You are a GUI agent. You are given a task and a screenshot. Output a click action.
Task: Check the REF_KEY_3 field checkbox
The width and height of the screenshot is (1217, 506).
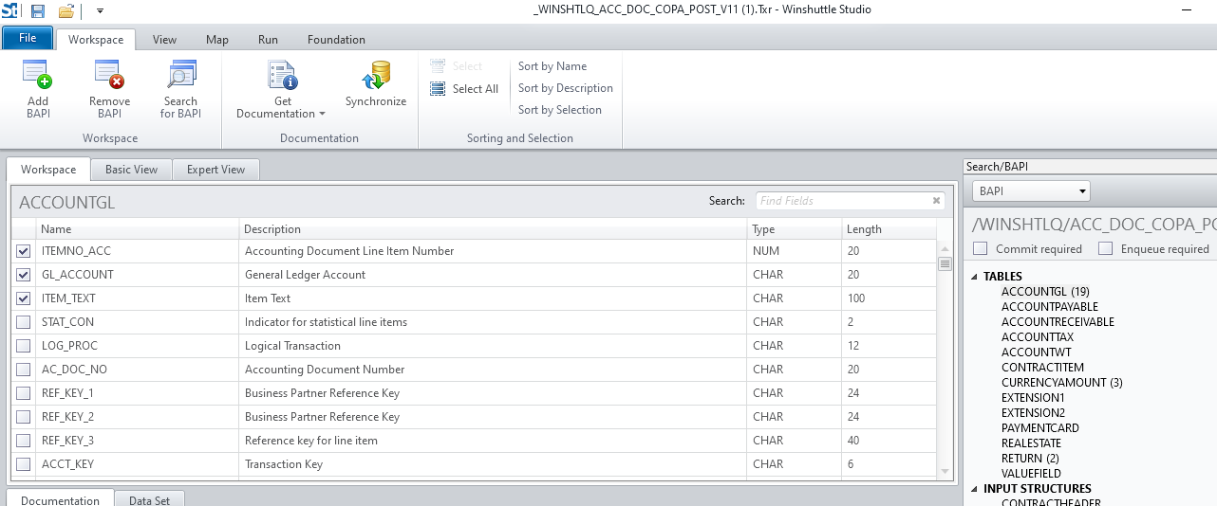coord(24,441)
